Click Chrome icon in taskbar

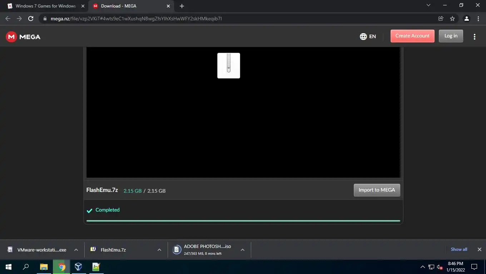61,267
